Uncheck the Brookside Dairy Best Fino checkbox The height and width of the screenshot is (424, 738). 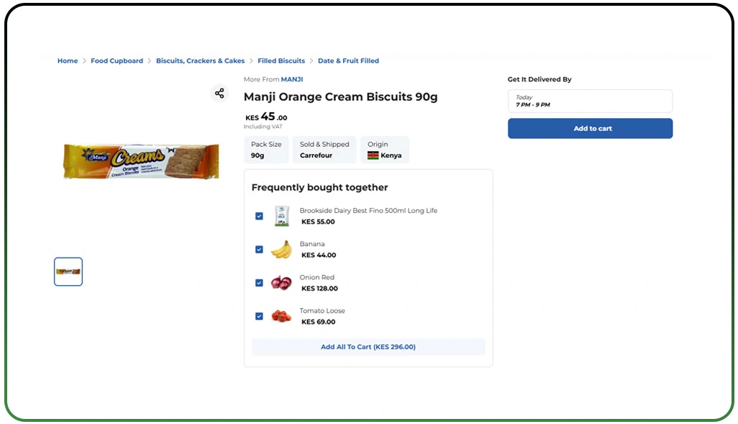pos(259,216)
